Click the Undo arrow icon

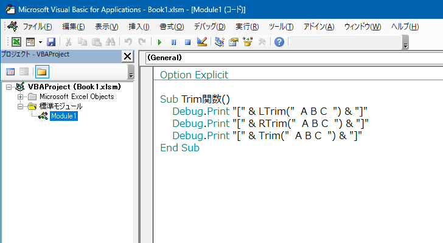tap(128, 42)
